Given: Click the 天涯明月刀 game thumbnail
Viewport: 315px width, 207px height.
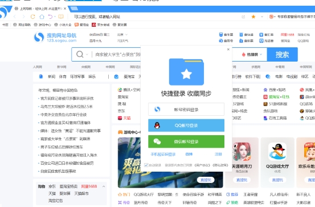Looking at the screenshot, I should pos(242,152).
